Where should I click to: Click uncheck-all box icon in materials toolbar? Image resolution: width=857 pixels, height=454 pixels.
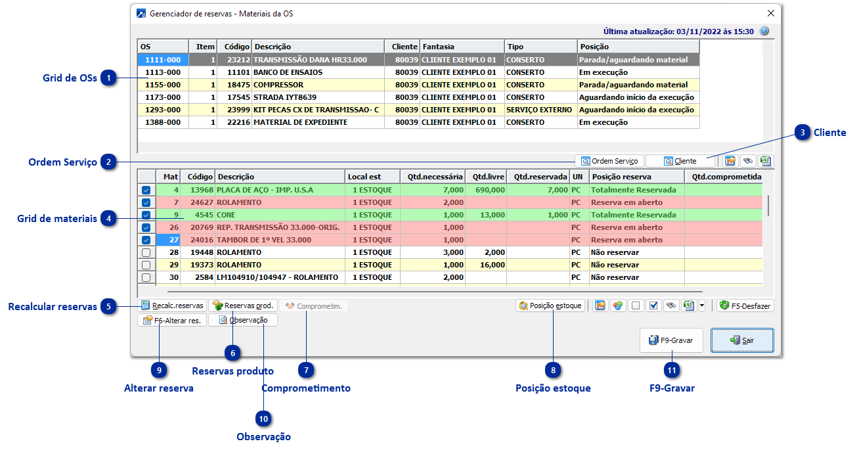[x=635, y=306]
